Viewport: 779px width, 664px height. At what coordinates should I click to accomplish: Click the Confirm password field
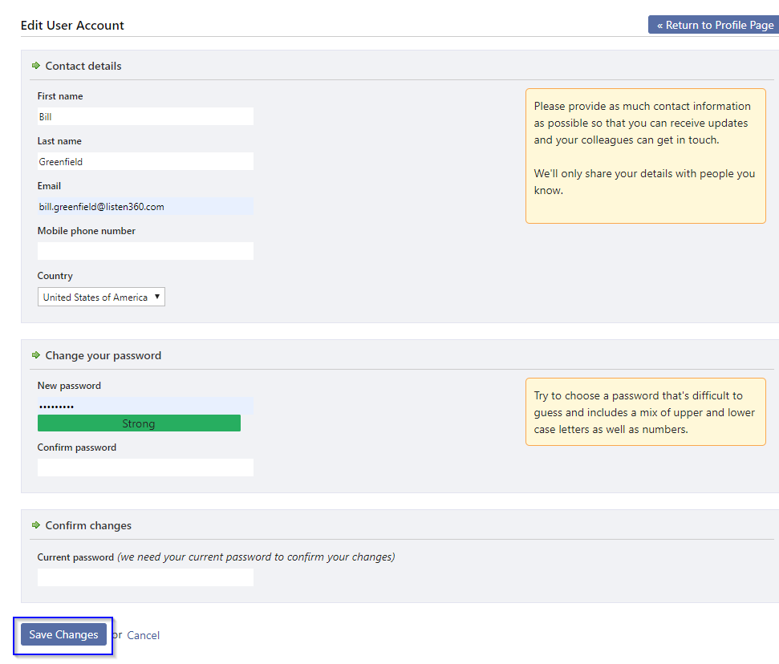click(x=145, y=468)
